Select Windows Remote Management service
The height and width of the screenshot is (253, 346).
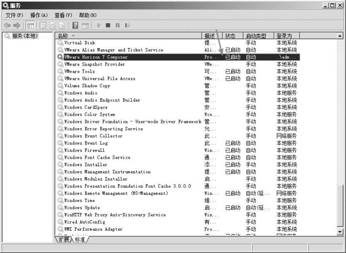(177, 193)
